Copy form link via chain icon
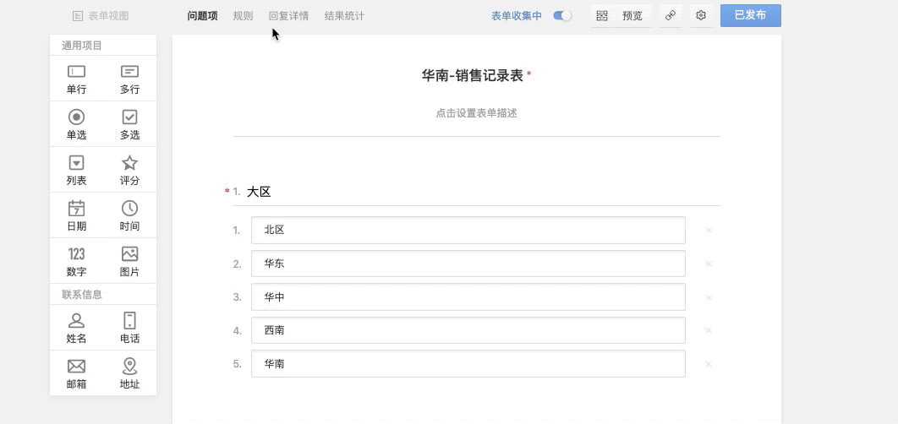 [x=671, y=16]
